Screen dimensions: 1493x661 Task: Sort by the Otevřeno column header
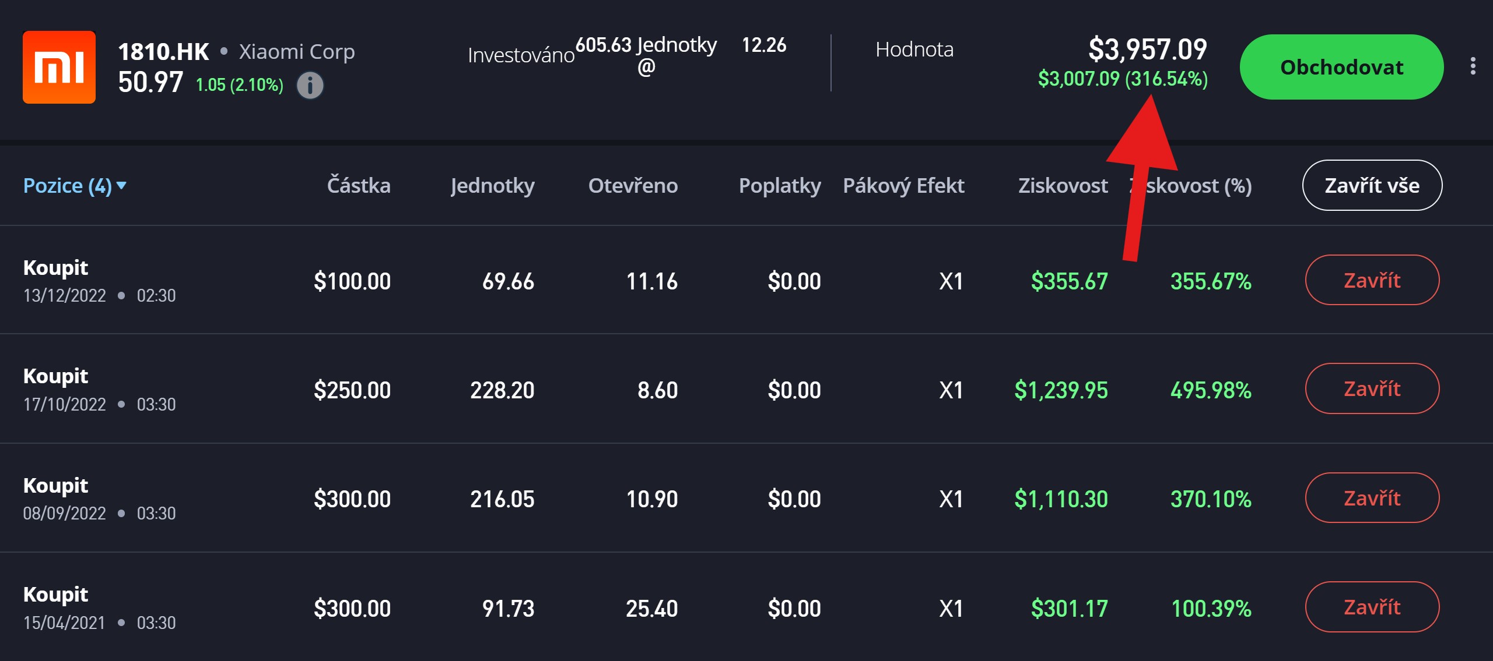[633, 186]
